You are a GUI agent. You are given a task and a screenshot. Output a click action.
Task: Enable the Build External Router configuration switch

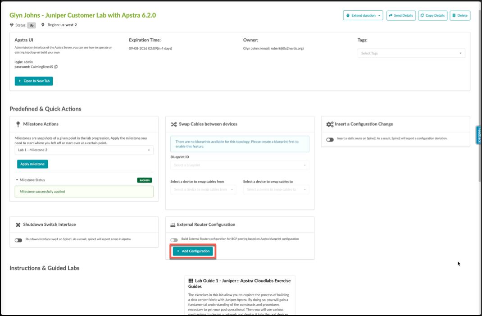point(174,240)
